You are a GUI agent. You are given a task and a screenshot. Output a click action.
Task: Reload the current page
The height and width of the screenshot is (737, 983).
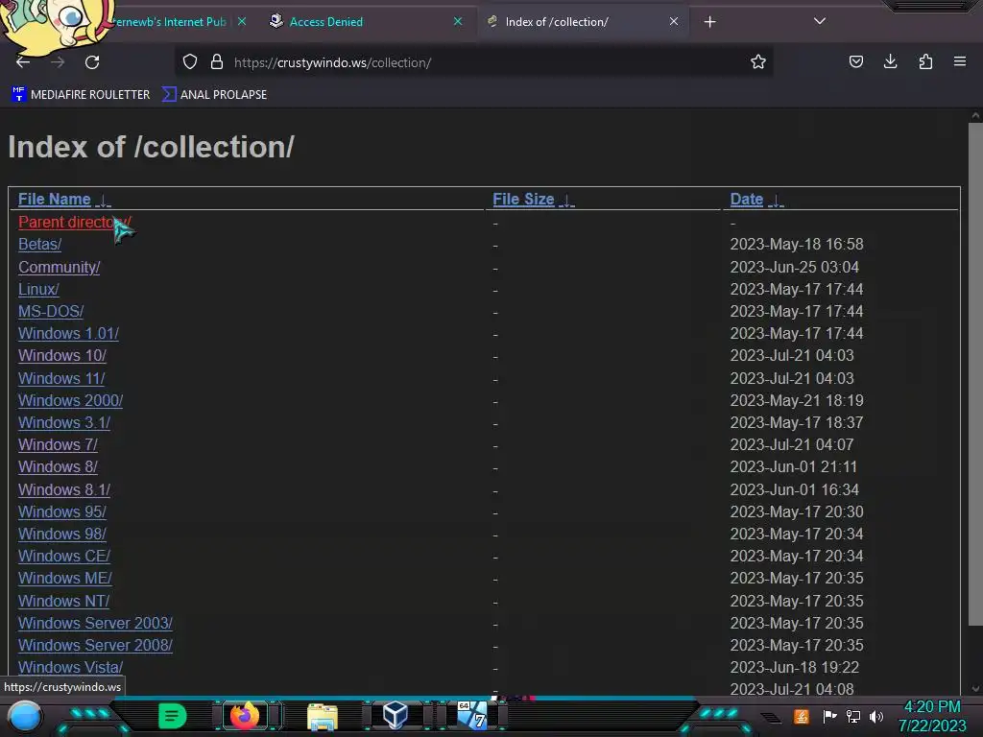coord(92,62)
